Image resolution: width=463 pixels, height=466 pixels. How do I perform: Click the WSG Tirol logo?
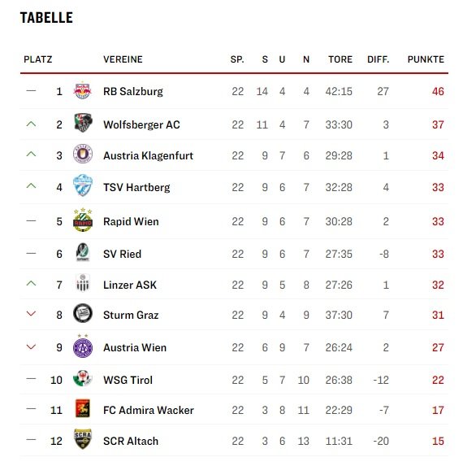point(83,378)
